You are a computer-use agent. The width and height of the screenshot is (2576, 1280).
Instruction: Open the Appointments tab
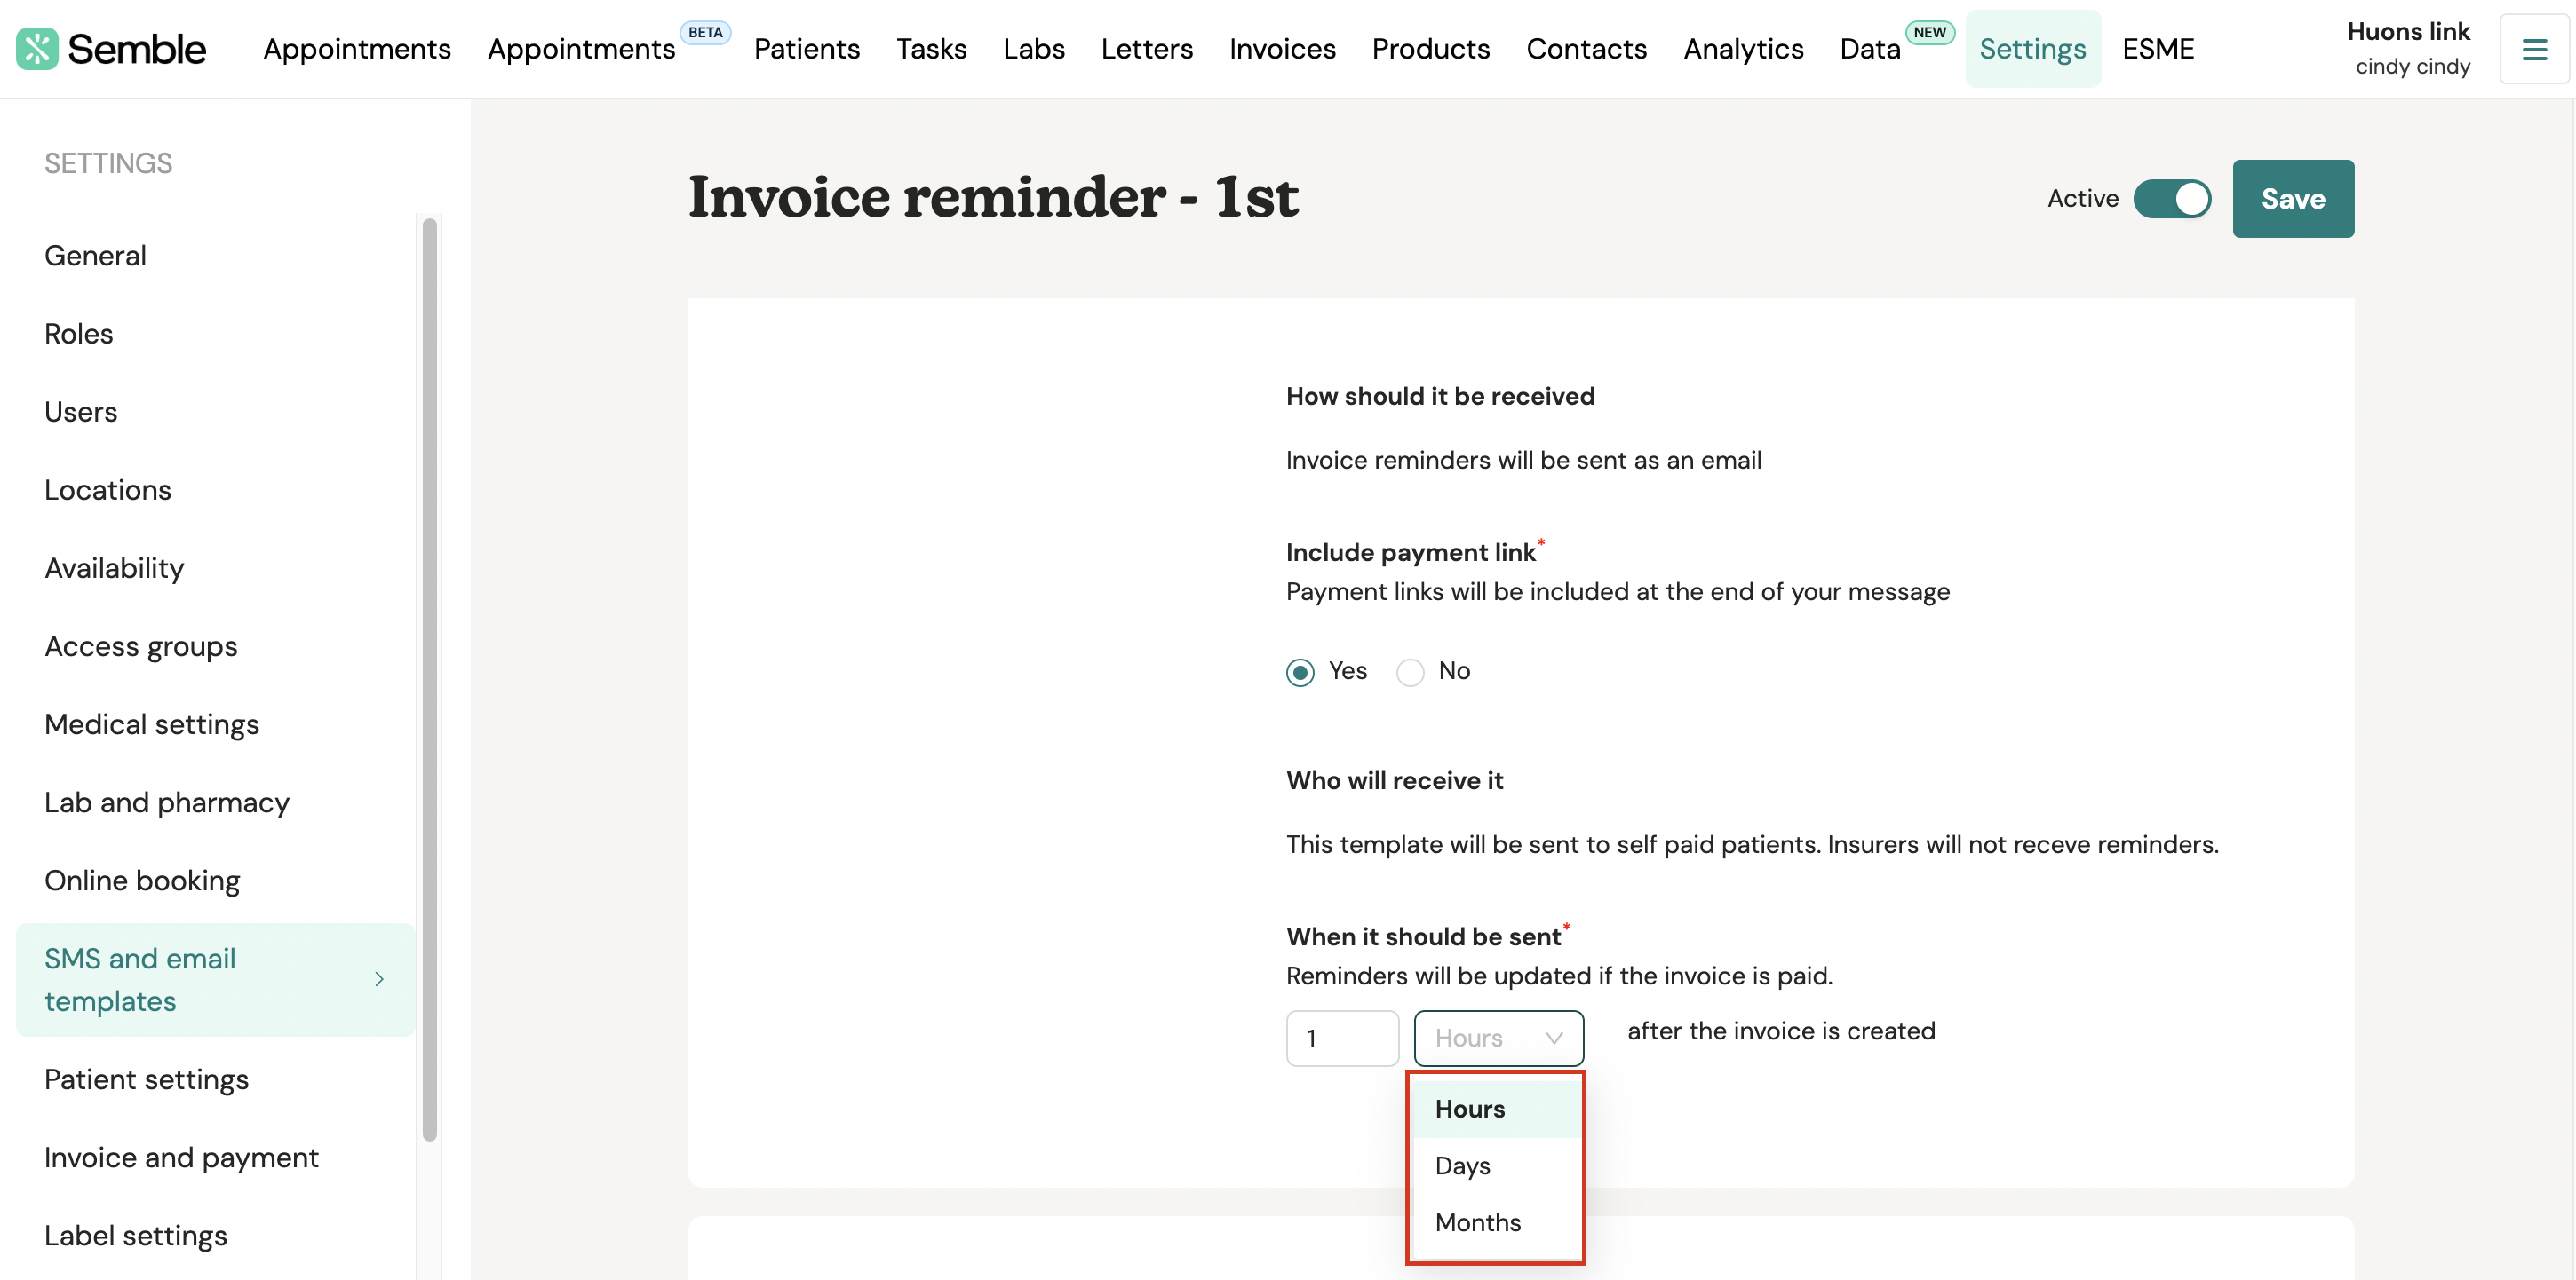point(357,49)
